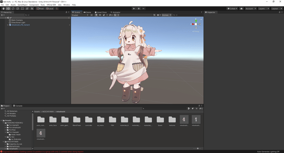Open scene component tools icon
The width and height of the screenshot is (284, 153).
point(154,15)
